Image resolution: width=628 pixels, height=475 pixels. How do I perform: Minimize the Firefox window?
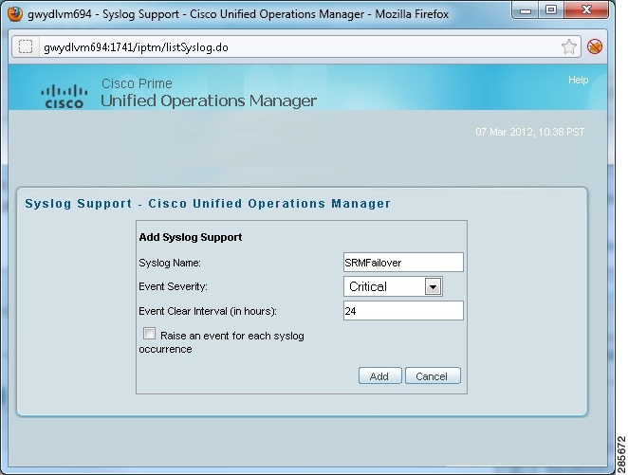[525, 10]
